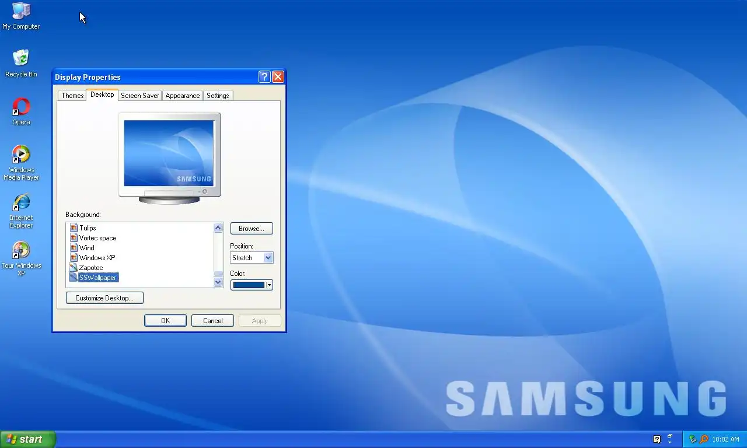
Task: Close the Display Properties dialog
Action: tap(278, 77)
